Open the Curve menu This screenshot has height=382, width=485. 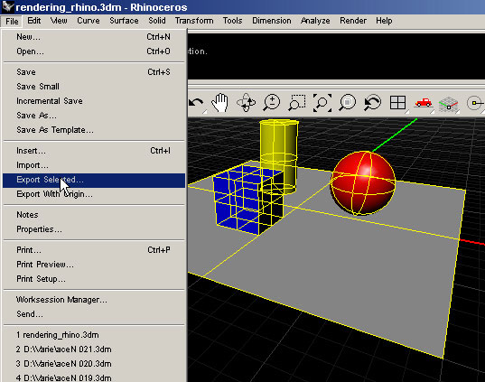(x=89, y=21)
